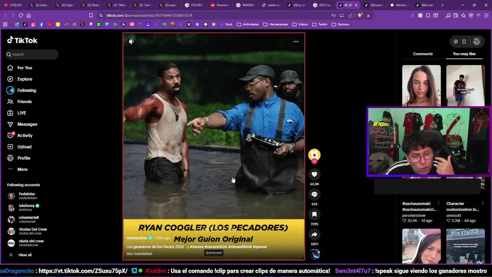Open the peruvianchow creator link
492x277 pixels.
coord(414,215)
